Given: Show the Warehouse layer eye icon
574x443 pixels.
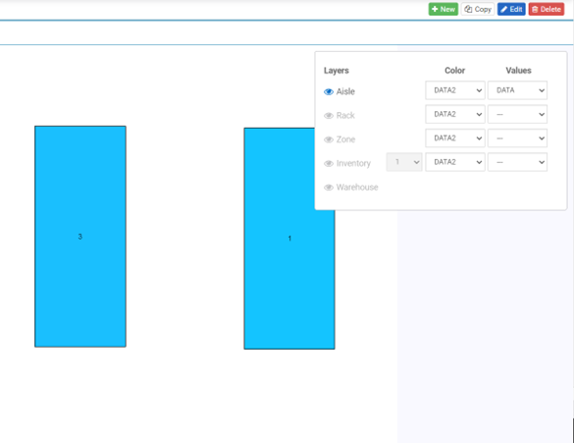Looking at the screenshot, I should [x=329, y=188].
